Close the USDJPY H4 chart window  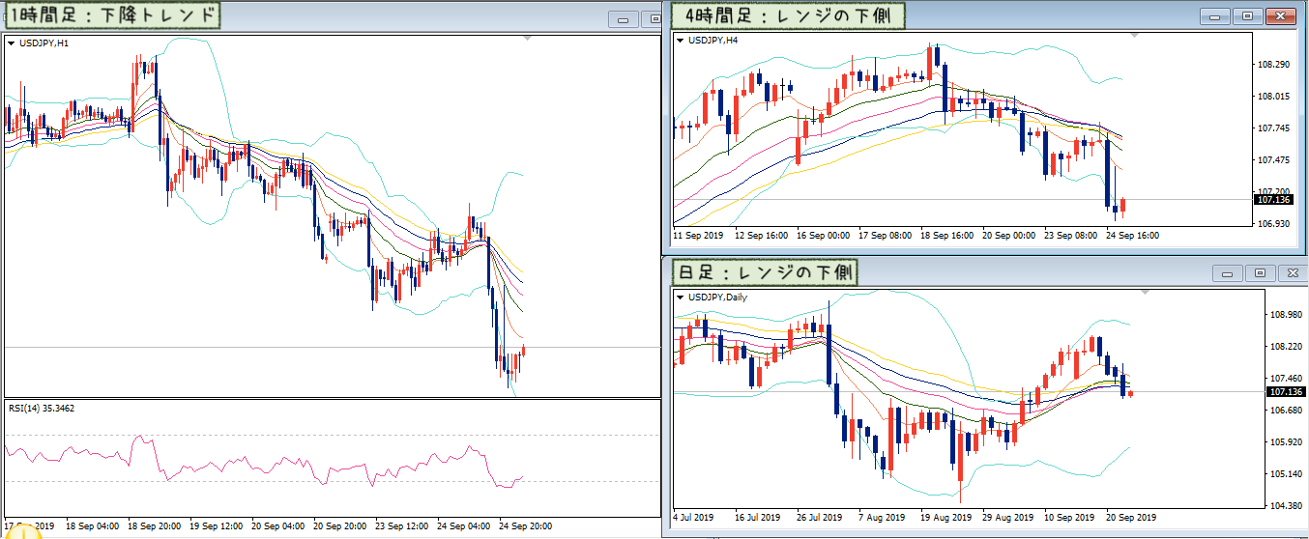1281,16
